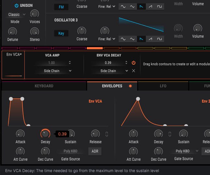Click the Env 2 Attack knob
The height and width of the screenshot is (175, 210).
[133, 134]
